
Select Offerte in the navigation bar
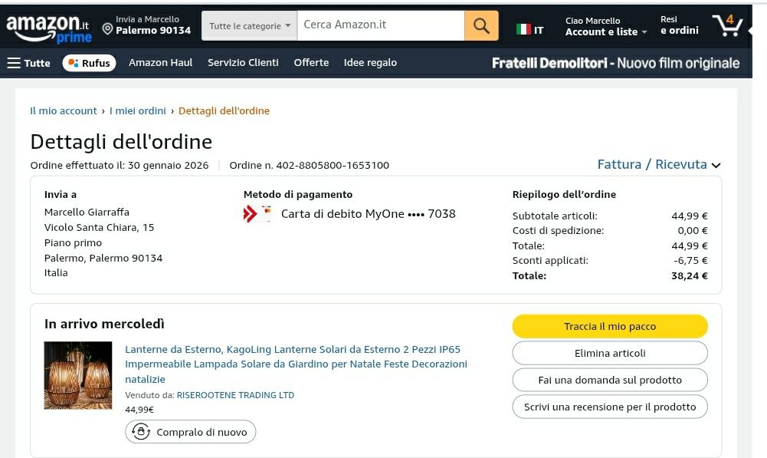click(311, 63)
